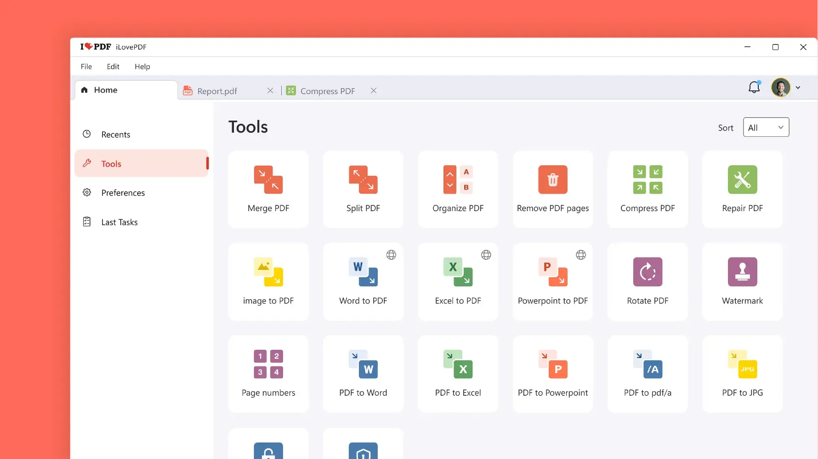The height and width of the screenshot is (459, 818).
Task: Switch to the Compress PDF tab
Action: [327, 90]
